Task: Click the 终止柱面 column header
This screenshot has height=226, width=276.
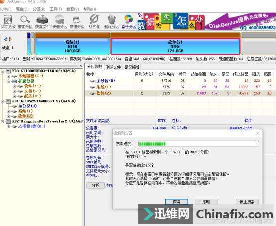Action: [241, 74]
